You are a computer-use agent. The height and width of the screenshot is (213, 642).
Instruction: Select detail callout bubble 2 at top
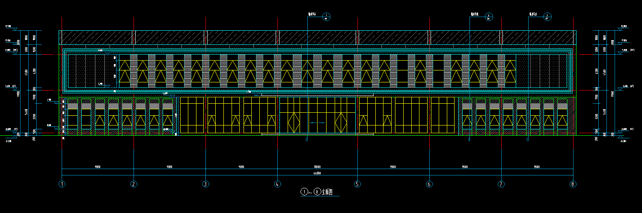(x=488, y=17)
